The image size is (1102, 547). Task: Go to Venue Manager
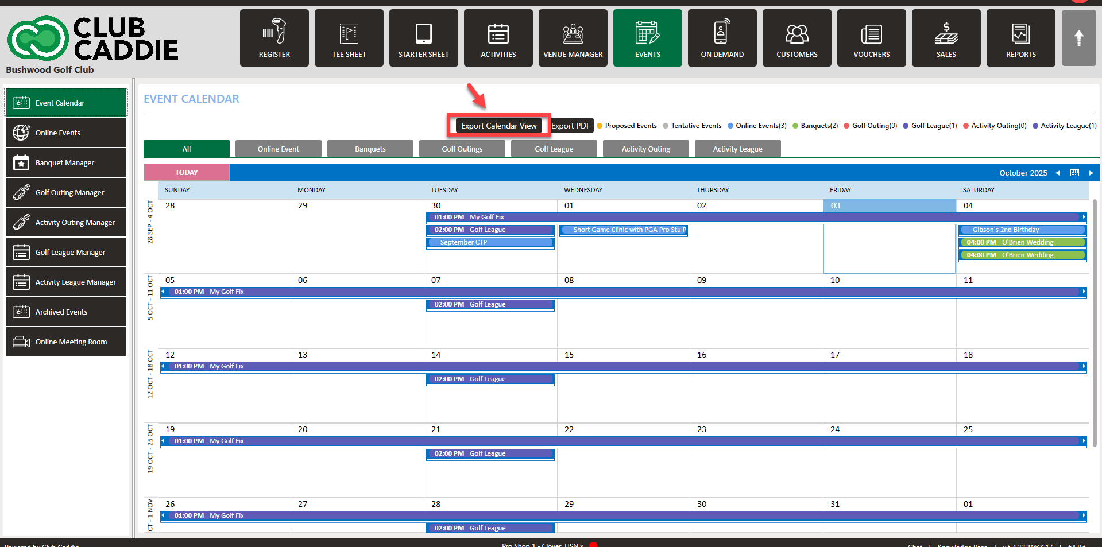(x=573, y=38)
